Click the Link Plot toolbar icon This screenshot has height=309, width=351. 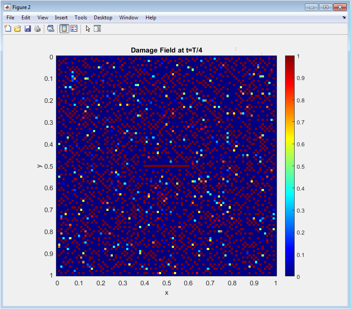click(51, 29)
